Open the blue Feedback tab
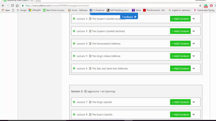This screenshot has width=216, height=121. [x=129, y=17]
